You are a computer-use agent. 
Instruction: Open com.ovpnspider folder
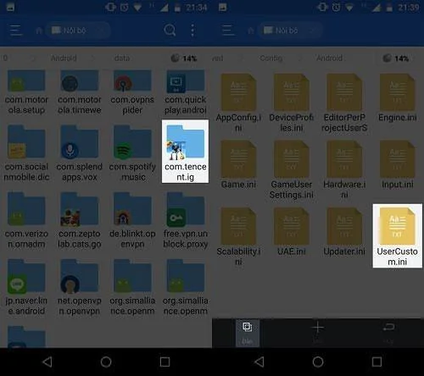tap(132, 92)
